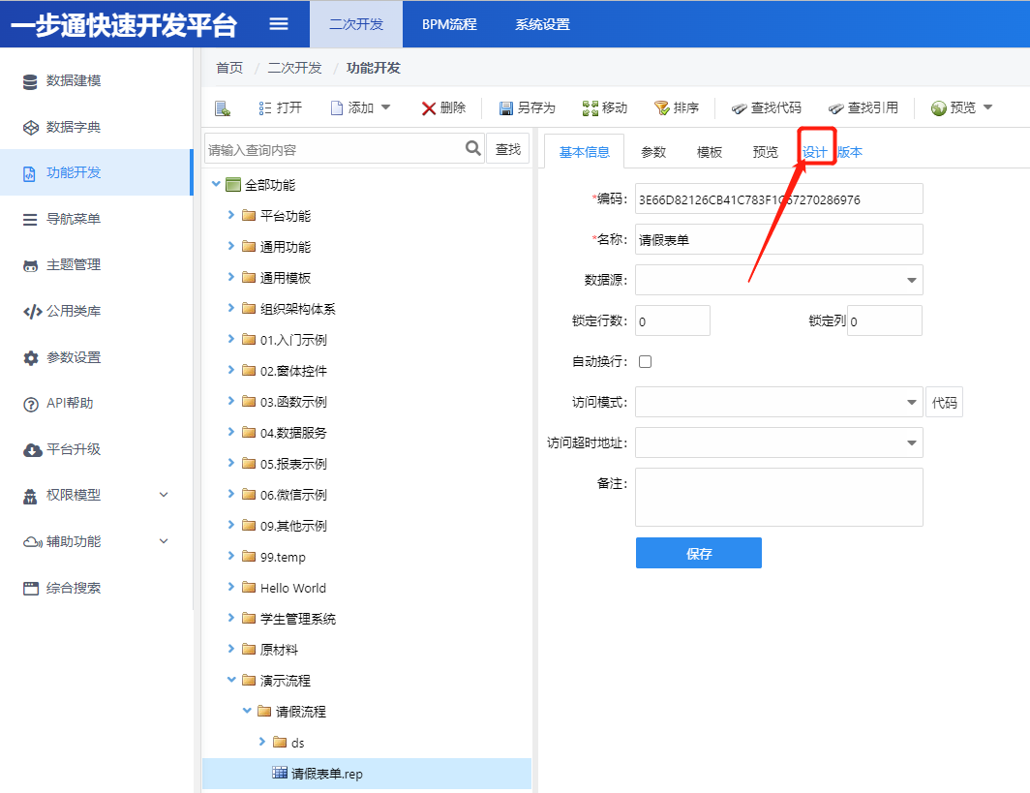Click the 代码 button next to 访问模式
1030x793 pixels.
click(x=944, y=402)
